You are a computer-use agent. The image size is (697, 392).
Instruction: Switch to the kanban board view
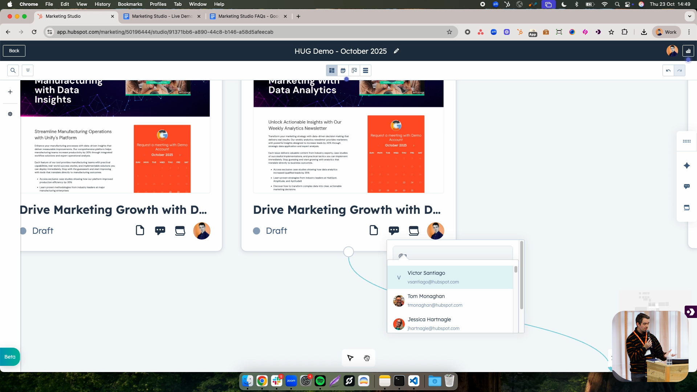pos(354,70)
